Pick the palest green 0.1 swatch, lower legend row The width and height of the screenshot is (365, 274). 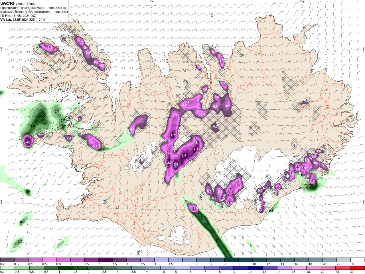coord(8,268)
